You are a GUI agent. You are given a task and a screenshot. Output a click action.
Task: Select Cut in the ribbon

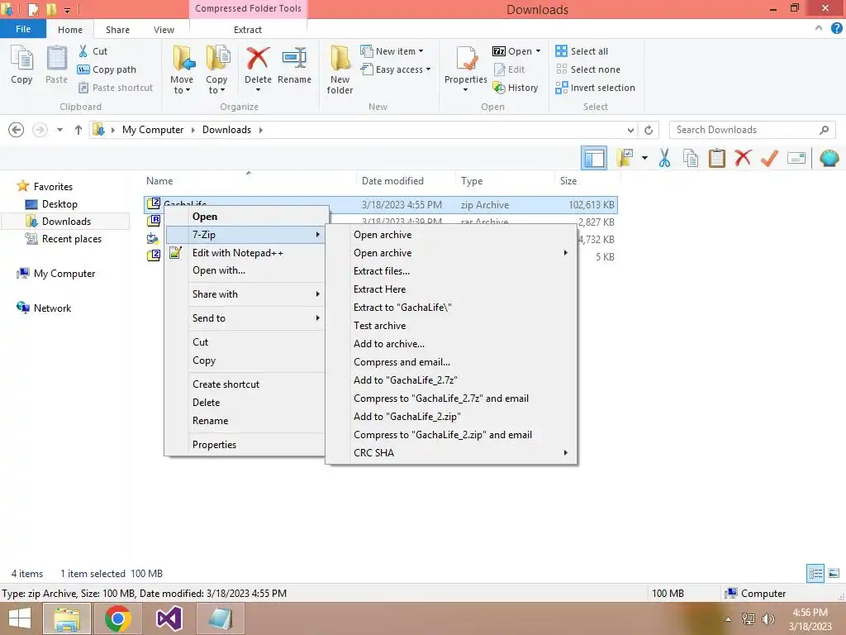coord(93,51)
